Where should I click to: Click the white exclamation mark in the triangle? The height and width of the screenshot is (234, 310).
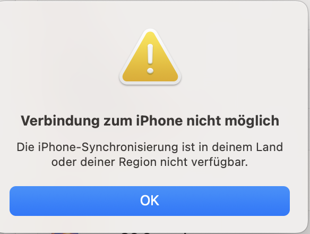(150, 59)
